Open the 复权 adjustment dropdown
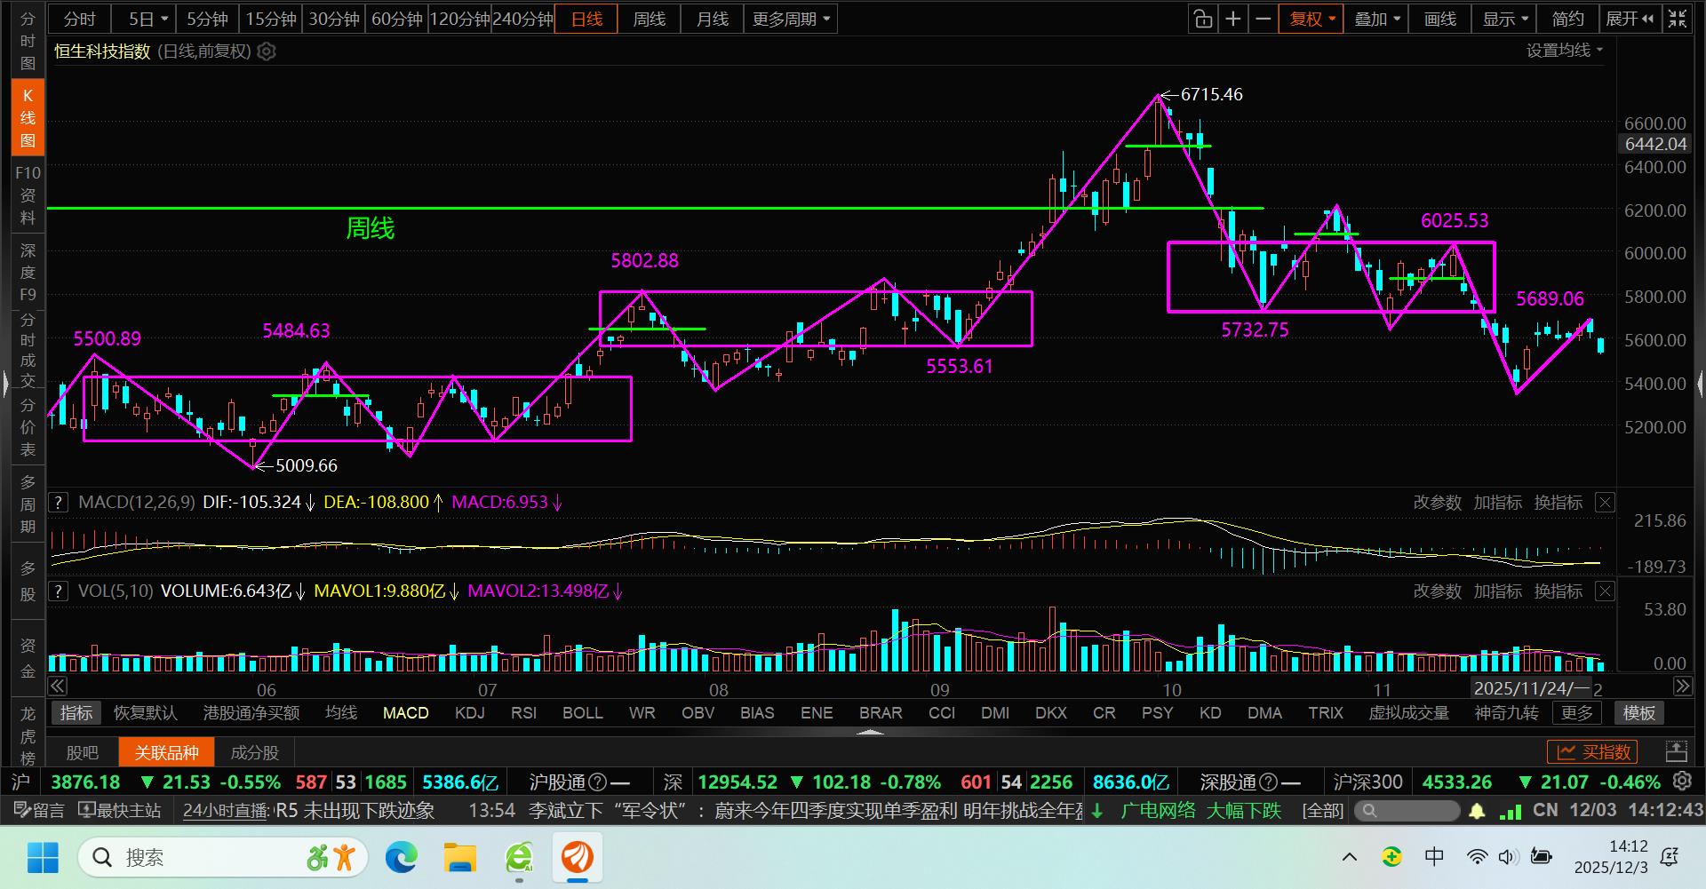Viewport: 1706px width, 889px height. click(1312, 19)
